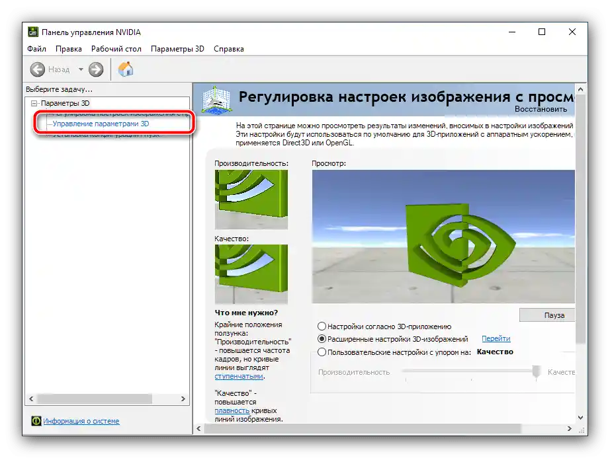
Task: Minimize the NVIDIA control panel window
Action: tap(512, 32)
